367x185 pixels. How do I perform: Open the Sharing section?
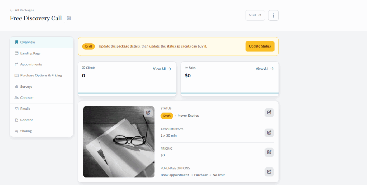pos(26,131)
